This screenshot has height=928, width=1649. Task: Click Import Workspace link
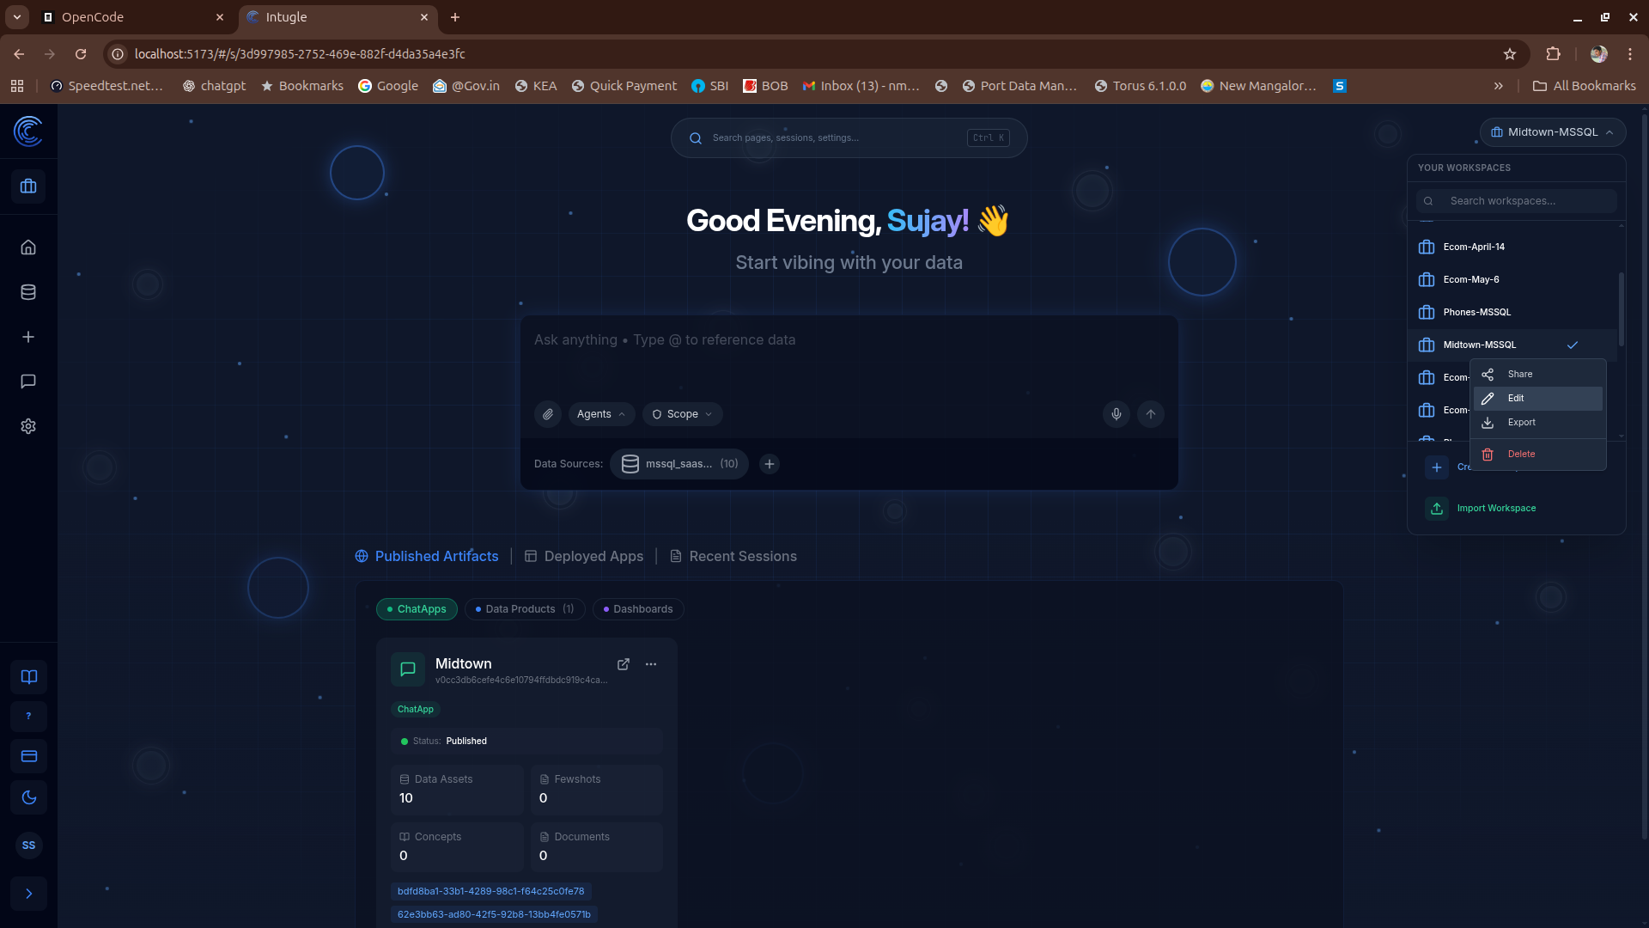(1496, 509)
